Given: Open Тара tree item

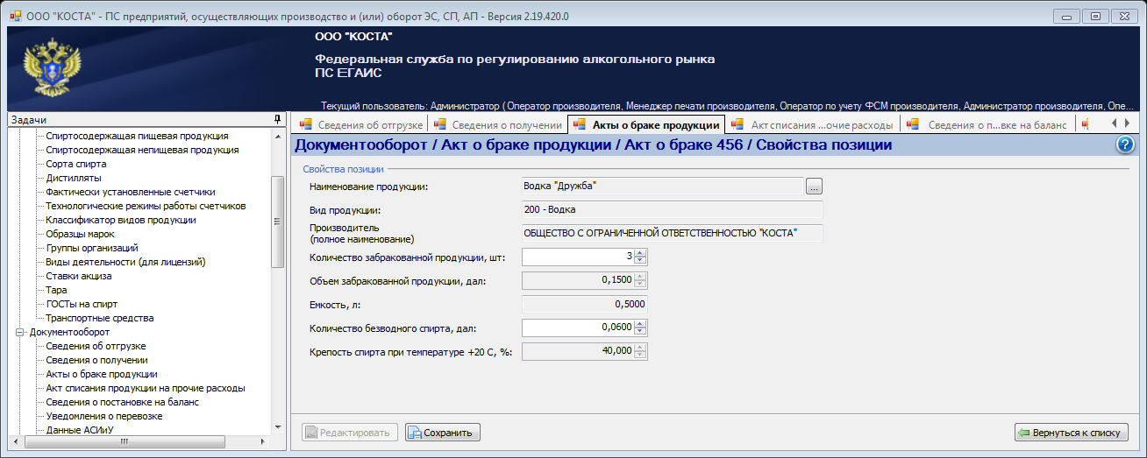Looking at the screenshot, I should pyautogui.click(x=56, y=291).
